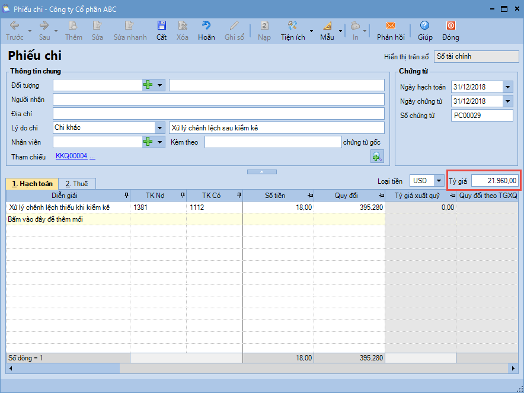Switch to the Thuế tab
The width and height of the screenshot is (524, 393).
(x=76, y=184)
